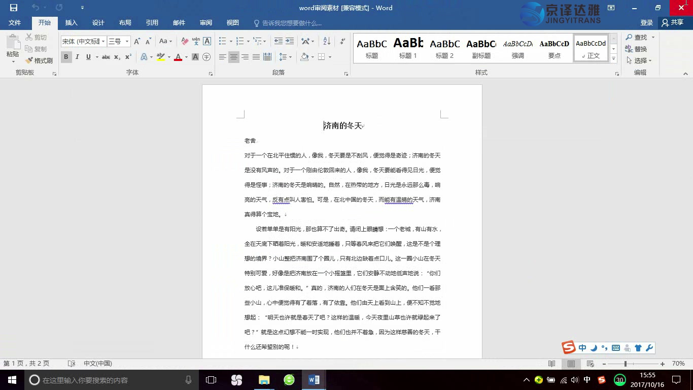Click the Phonetic Guide (wén) icon
The image size is (693, 390).
196,42
